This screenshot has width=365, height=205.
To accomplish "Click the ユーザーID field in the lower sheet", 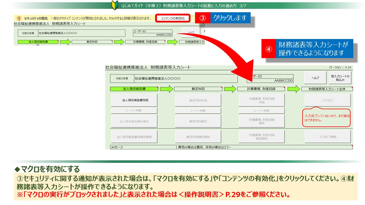I will click(269, 79).
